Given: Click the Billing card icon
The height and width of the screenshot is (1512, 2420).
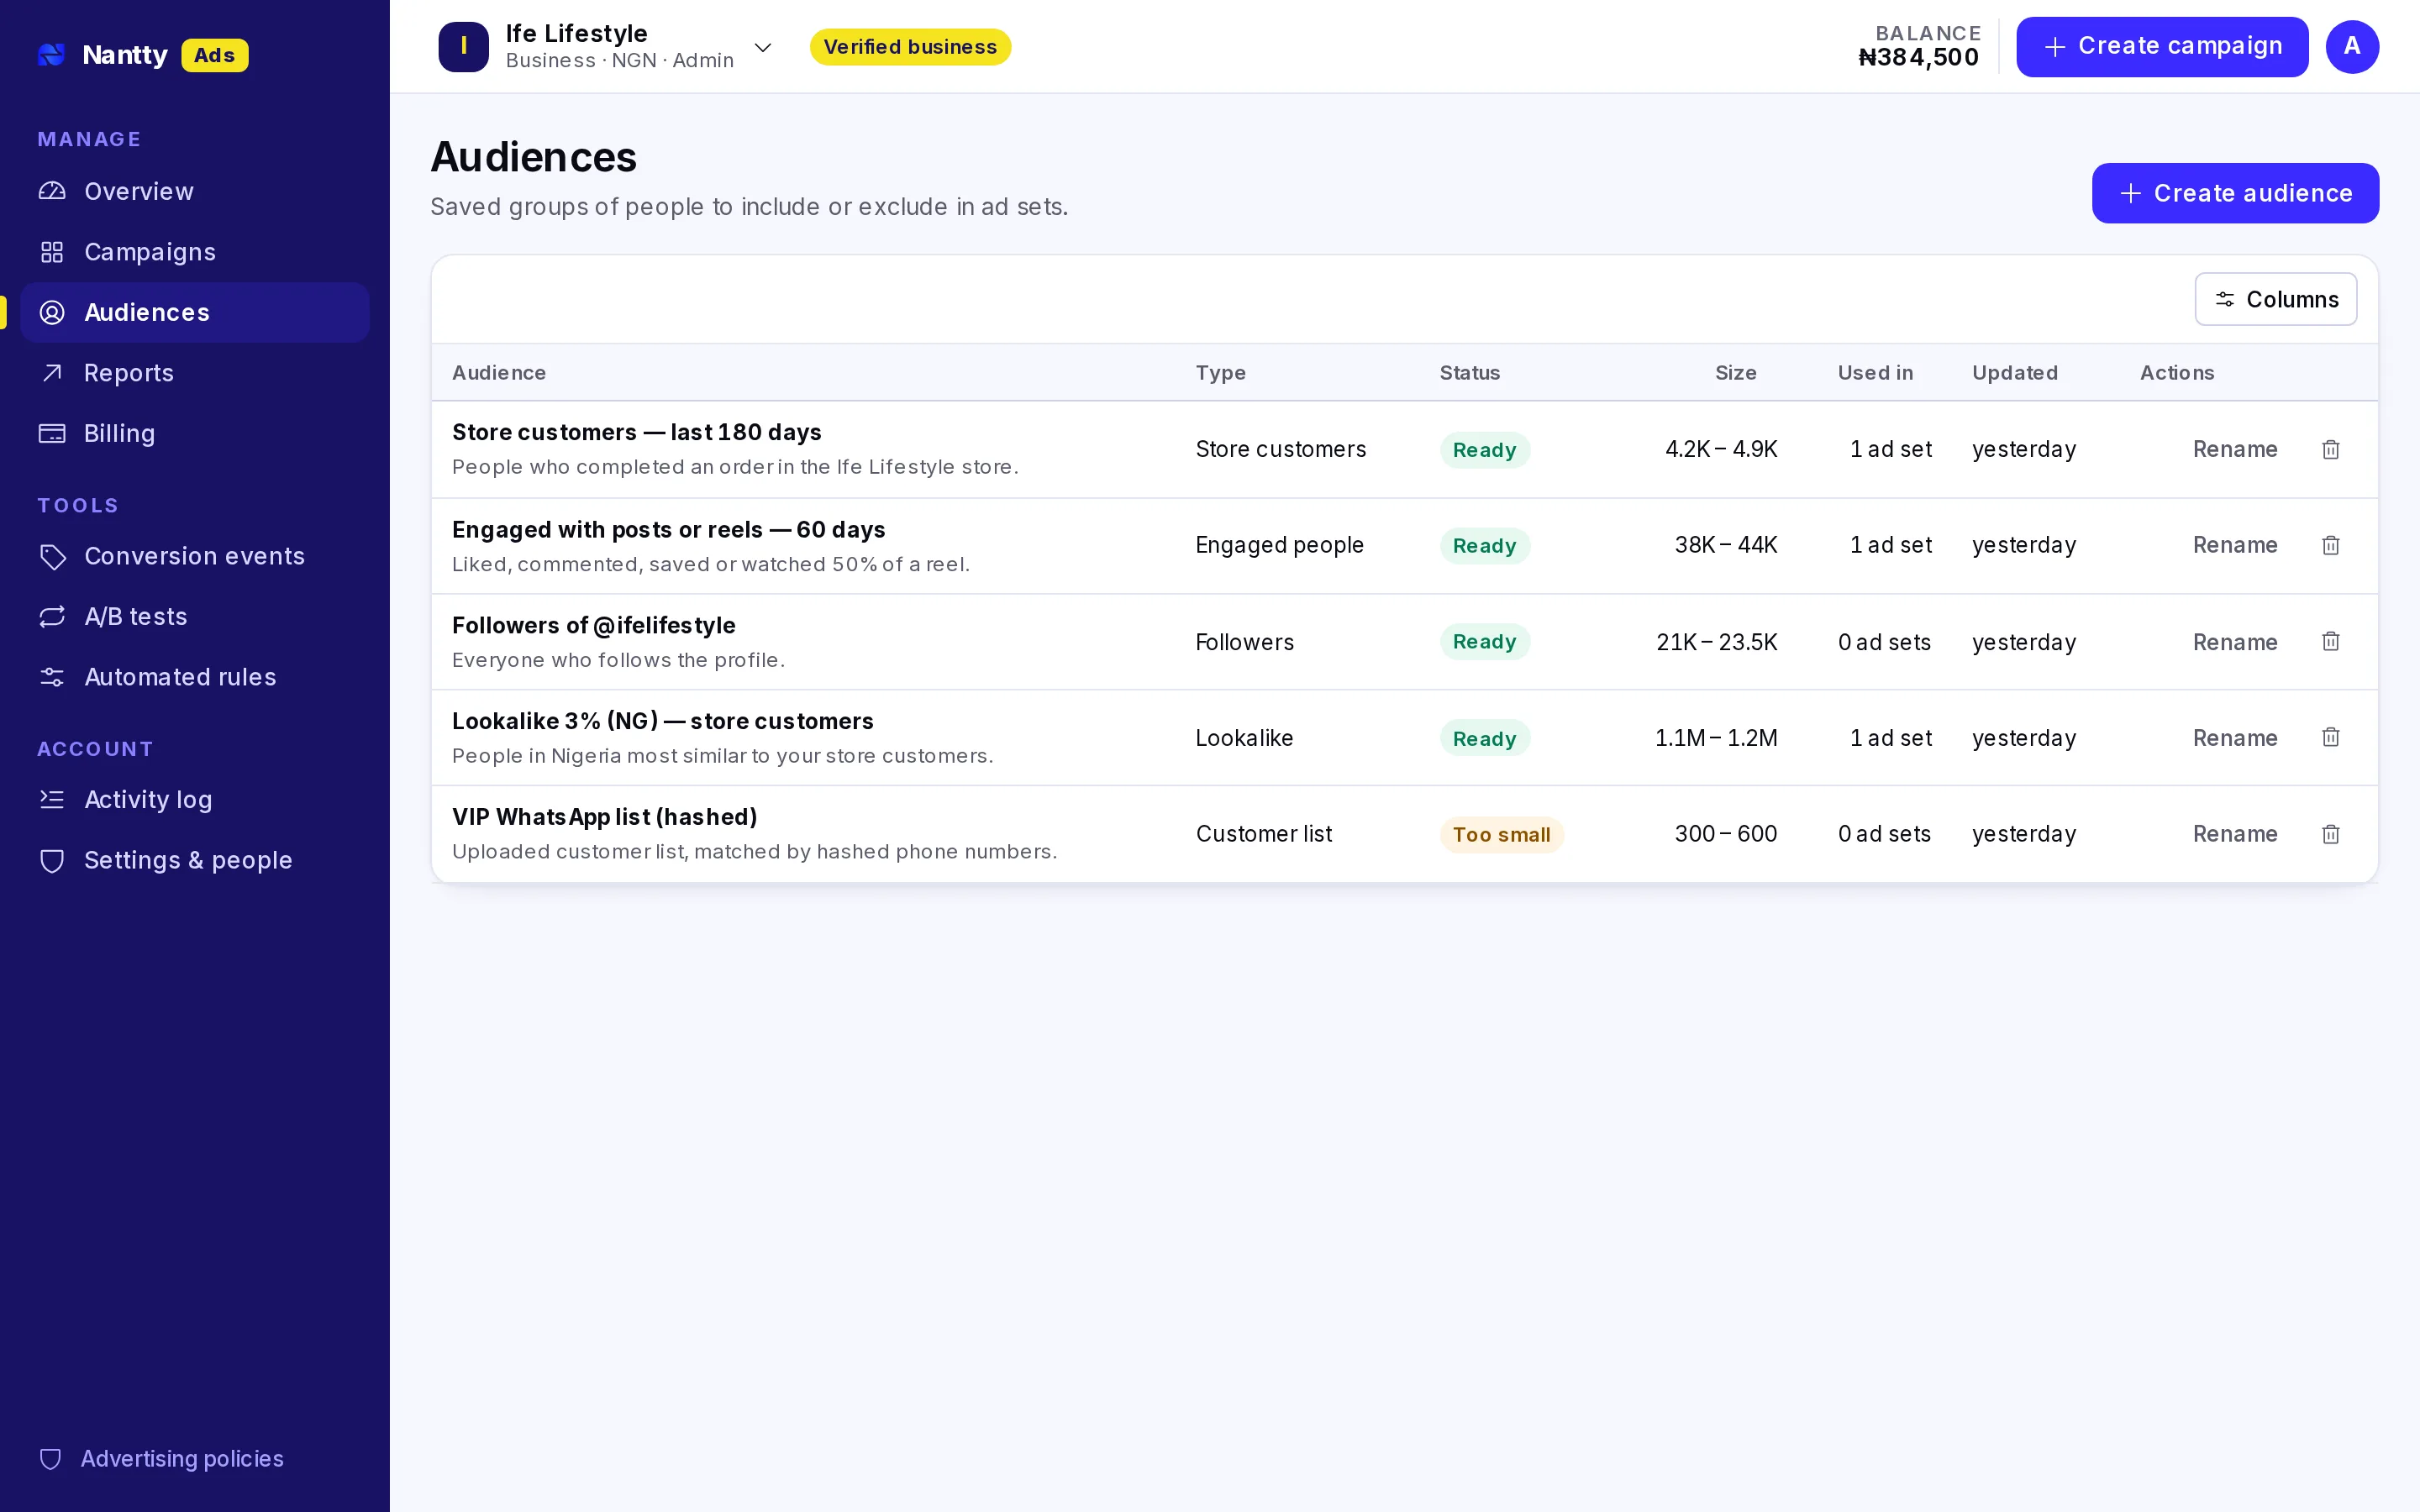Looking at the screenshot, I should tap(52, 433).
